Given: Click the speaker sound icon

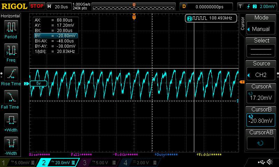Looking at the screenshot, I should [270, 162].
